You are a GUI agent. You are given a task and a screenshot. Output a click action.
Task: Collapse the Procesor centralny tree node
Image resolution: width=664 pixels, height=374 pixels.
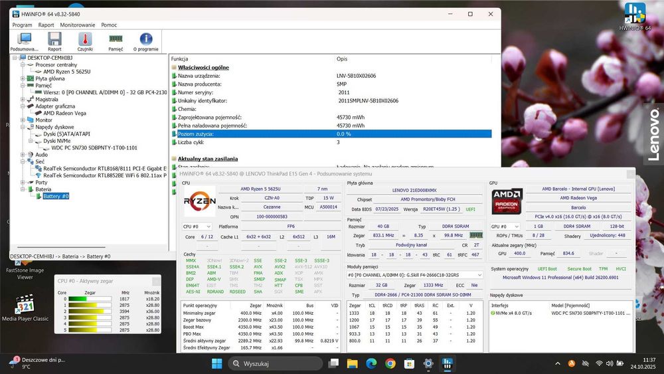(x=23, y=65)
